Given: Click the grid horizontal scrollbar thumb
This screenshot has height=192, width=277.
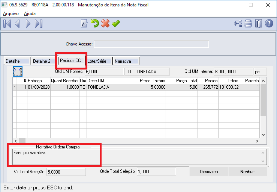Looking at the screenshot, I should tap(22, 141).
